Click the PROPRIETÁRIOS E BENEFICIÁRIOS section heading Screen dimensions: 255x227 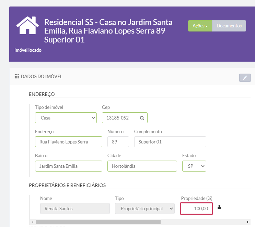[67, 185]
